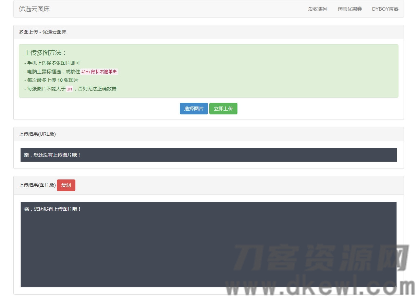418x299 pixels.
Task: Click the textarea resize handle corner
Action: [x=395, y=285]
